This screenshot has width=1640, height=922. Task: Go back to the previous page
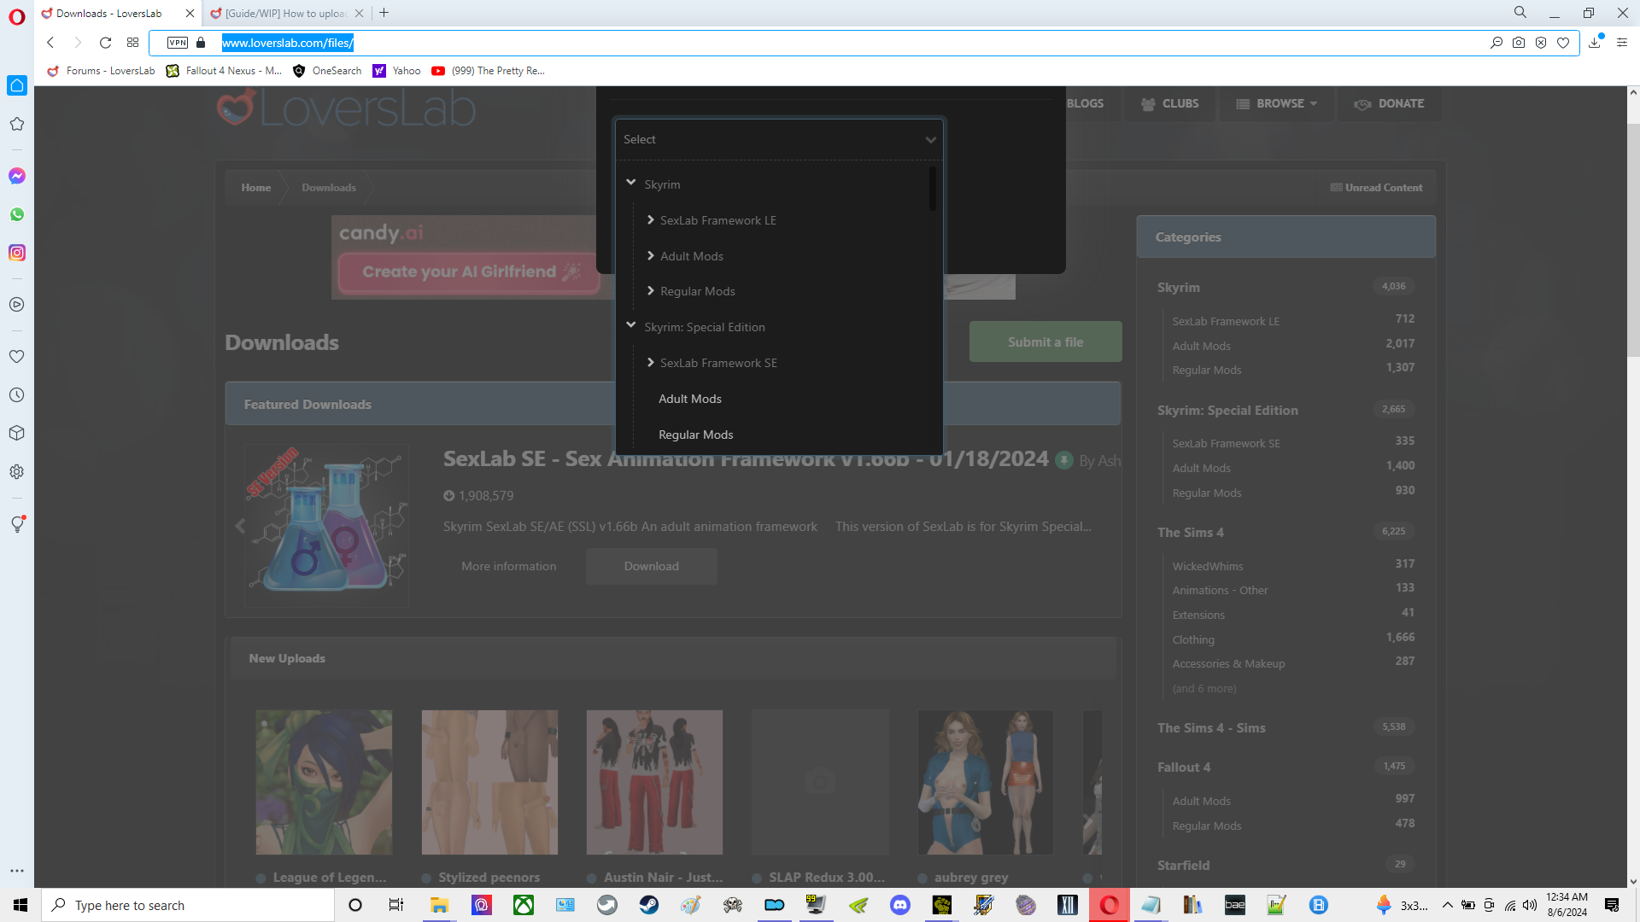click(x=50, y=43)
